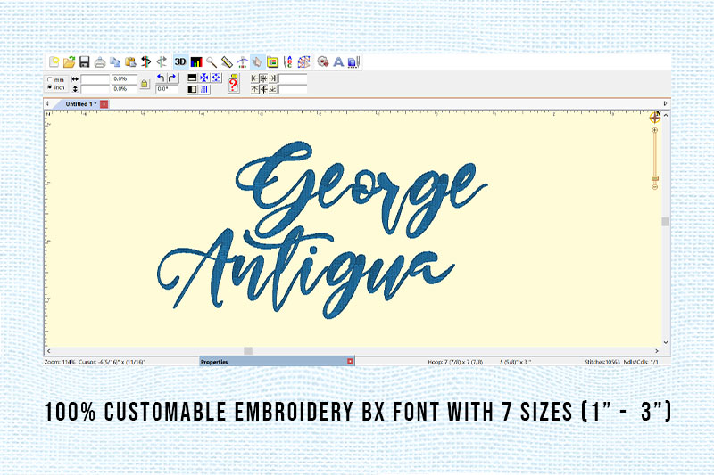The image size is (714, 475).
Task: Edit the height percentage field
Action: pyautogui.click(x=124, y=89)
